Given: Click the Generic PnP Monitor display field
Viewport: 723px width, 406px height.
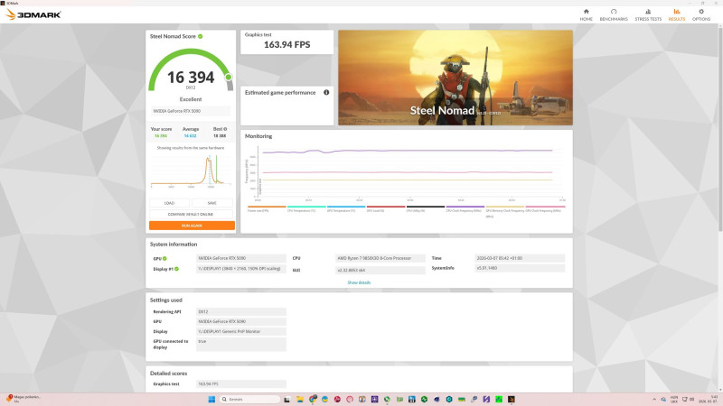Looking at the screenshot, I should 240,331.
